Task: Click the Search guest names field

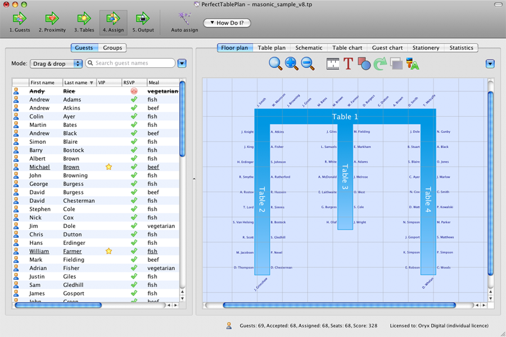Action: (x=133, y=63)
